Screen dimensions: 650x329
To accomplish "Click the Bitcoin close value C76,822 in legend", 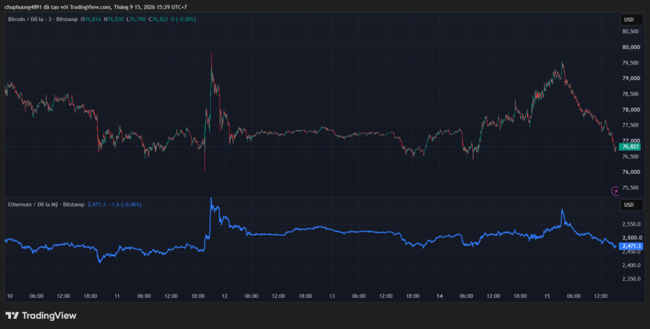I will 159,19.
